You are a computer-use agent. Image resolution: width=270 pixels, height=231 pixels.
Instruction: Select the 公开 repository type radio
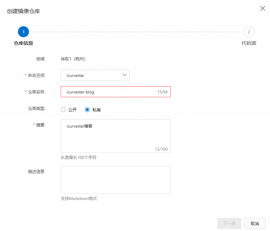coord(63,110)
